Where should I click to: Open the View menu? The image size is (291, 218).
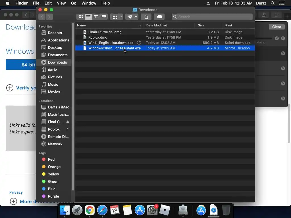click(x=61, y=3)
